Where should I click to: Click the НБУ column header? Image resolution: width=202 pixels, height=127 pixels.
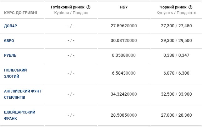124,7
